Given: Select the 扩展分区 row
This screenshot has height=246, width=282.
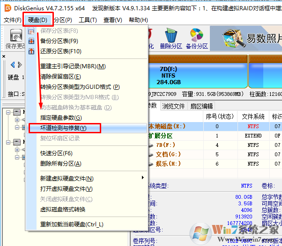Looking at the screenshot, I should tap(215, 136).
